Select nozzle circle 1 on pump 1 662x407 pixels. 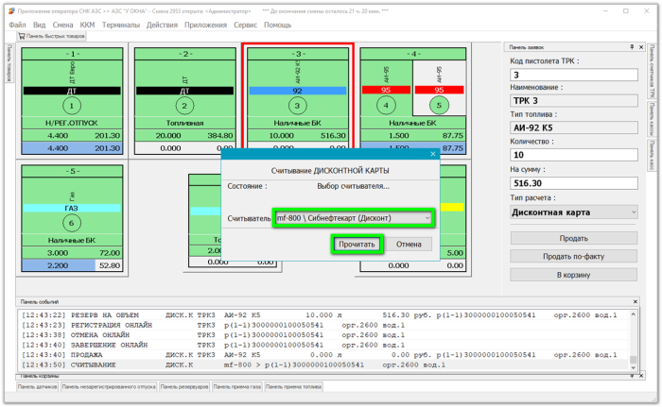pos(72,106)
